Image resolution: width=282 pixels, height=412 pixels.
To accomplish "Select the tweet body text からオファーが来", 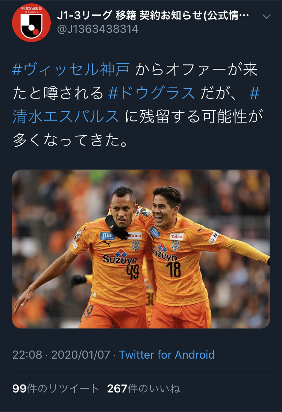I will point(196,70).
